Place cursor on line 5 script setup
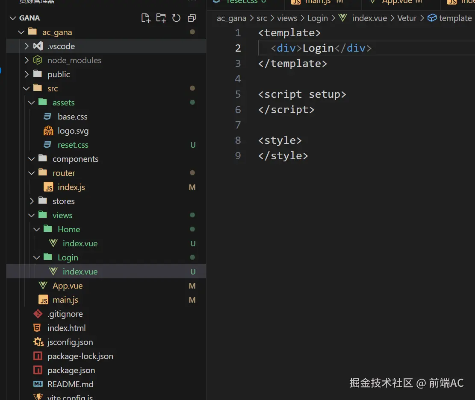This screenshot has height=400, width=475. coord(302,94)
